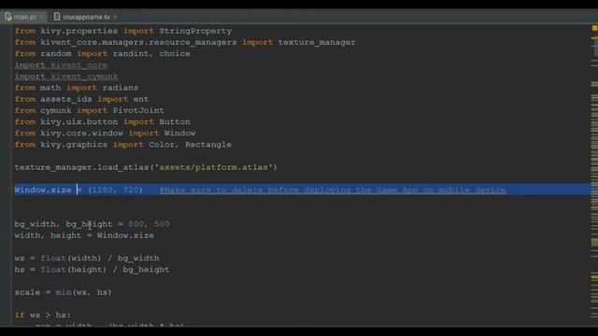Click 'Rectangle' in graphics import
598x336 pixels.
click(x=208, y=145)
